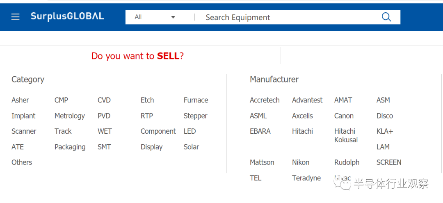443x203 pixels.
Task: Open the Do you want to SELL link
Action: 137,56
